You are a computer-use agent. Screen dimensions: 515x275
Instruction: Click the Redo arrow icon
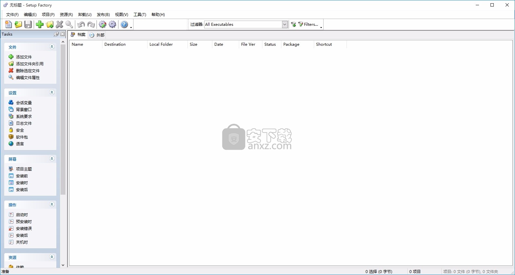coord(91,24)
